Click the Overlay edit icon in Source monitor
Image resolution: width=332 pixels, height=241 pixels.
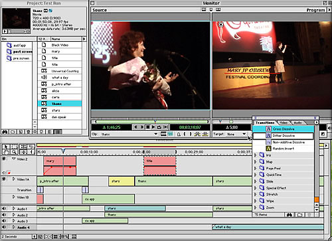tap(206, 134)
